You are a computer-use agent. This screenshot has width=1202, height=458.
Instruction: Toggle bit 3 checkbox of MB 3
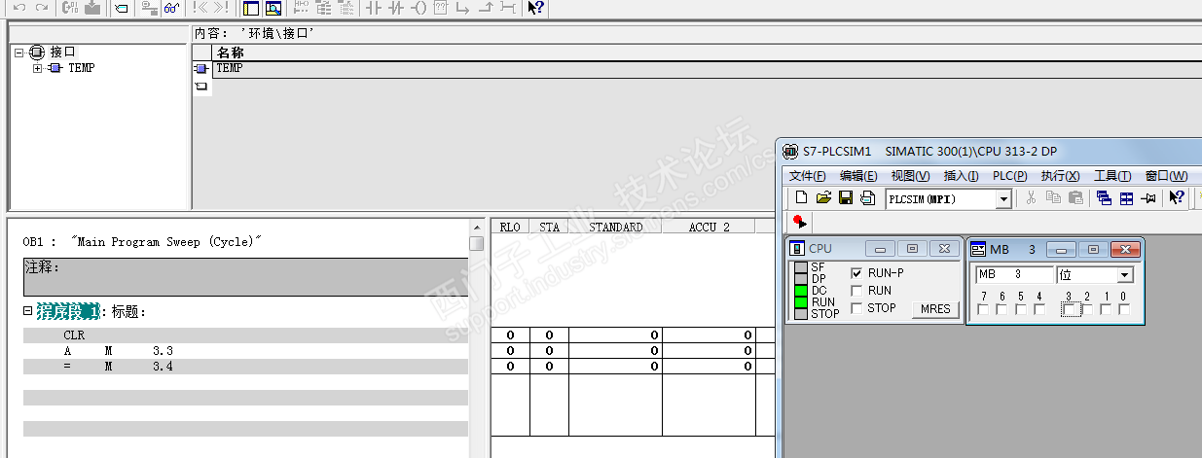(x=1070, y=310)
